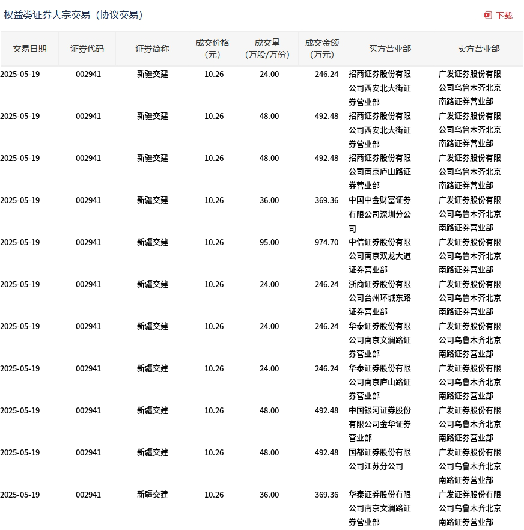524x530 pixels.
Task: Click the 成交量(万股/万份) column header
Action: click(x=267, y=49)
